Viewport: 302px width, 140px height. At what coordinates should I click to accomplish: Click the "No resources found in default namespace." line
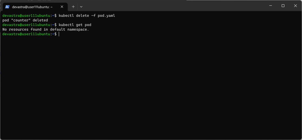tap(46, 30)
